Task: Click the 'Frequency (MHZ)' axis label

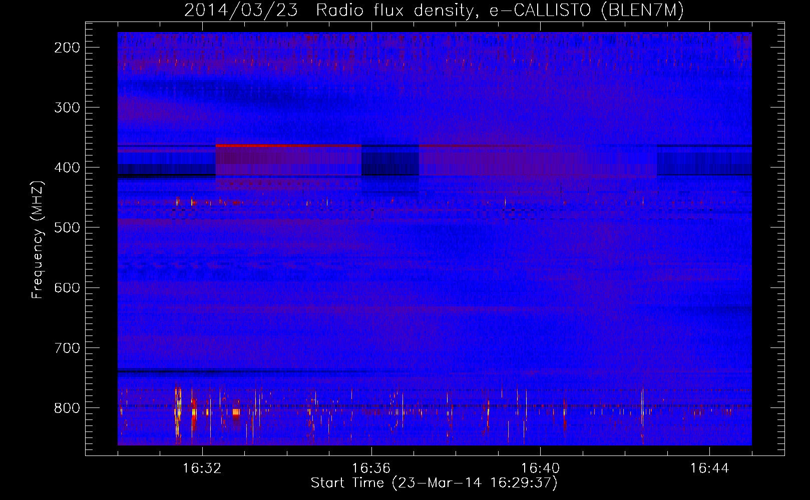Action: pos(38,239)
